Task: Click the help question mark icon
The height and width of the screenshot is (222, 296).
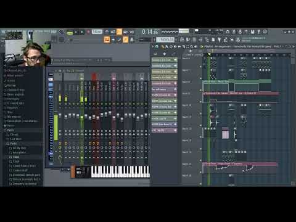Action: 246,31
